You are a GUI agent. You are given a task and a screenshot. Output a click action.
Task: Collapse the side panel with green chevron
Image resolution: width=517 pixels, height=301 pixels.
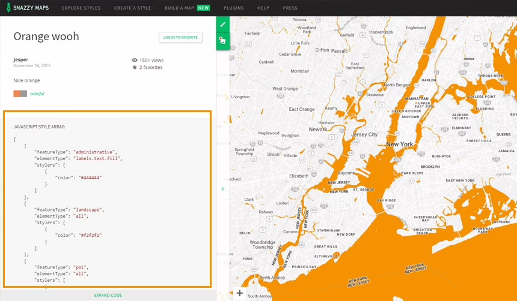pyautogui.click(x=222, y=189)
